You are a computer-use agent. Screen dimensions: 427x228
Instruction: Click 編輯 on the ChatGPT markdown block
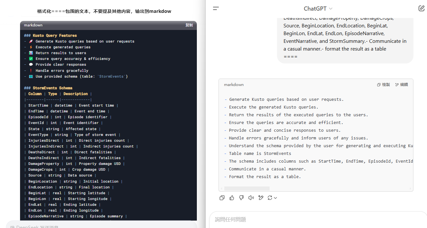401,85
